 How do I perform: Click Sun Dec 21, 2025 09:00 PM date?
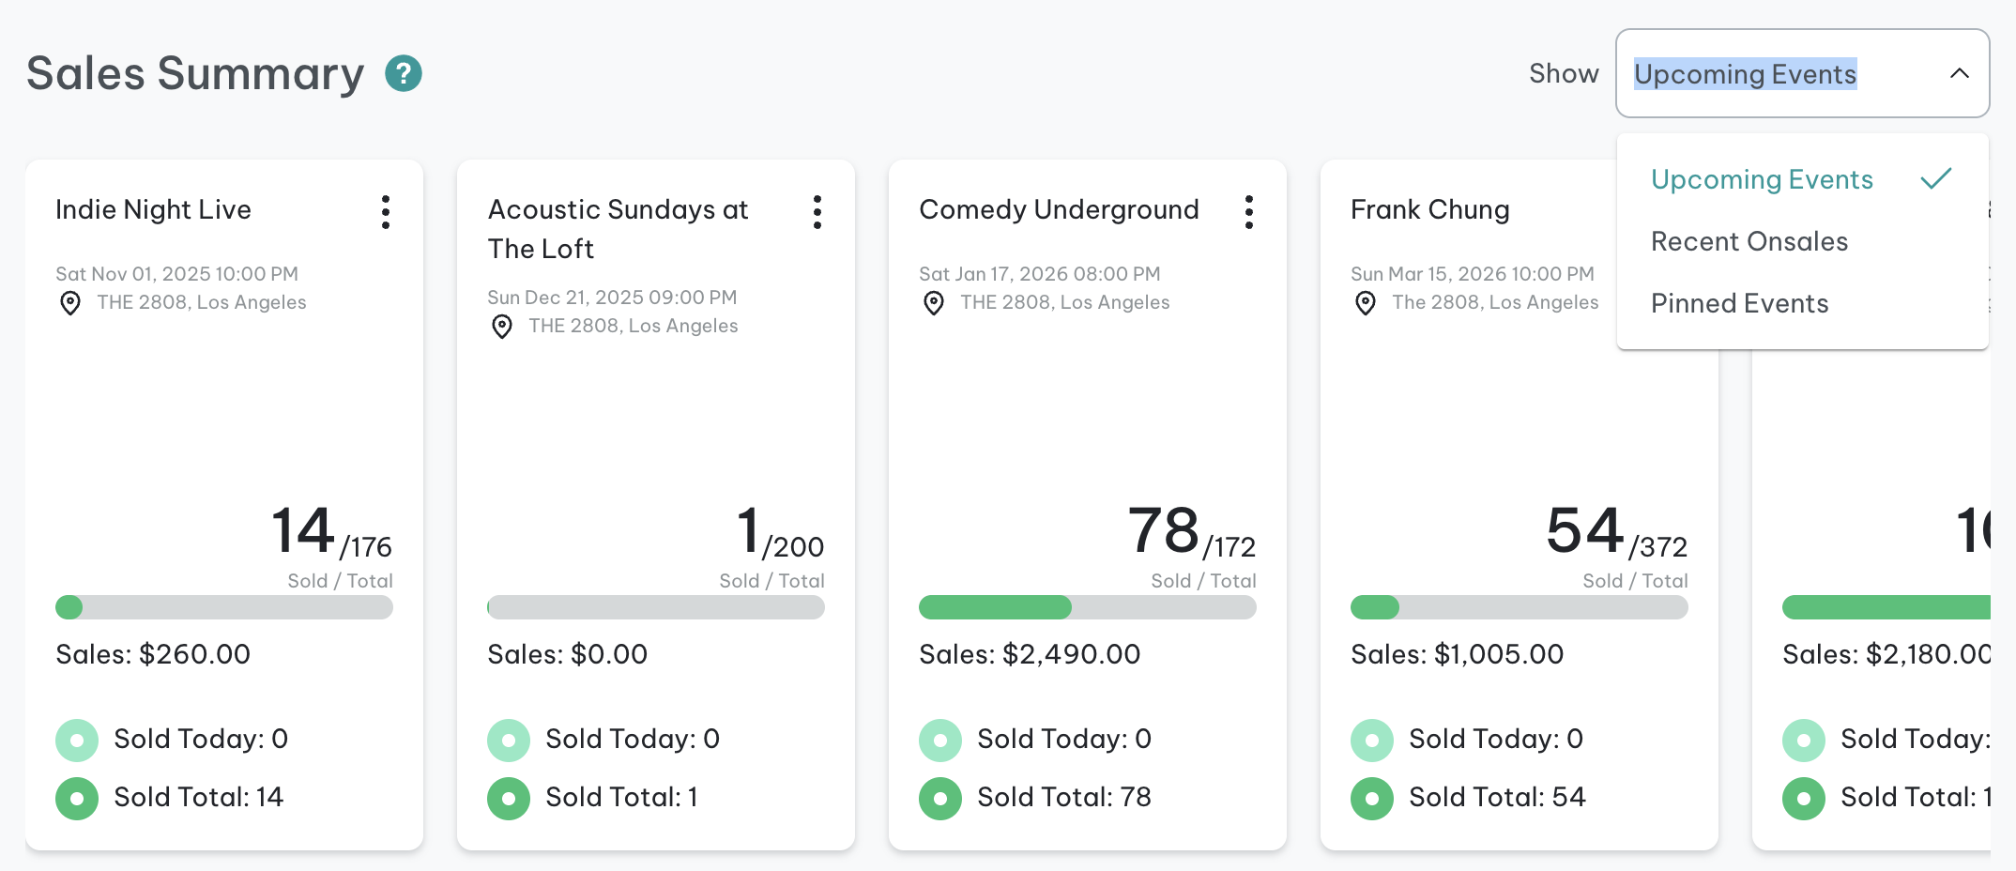tap(612, 298)
